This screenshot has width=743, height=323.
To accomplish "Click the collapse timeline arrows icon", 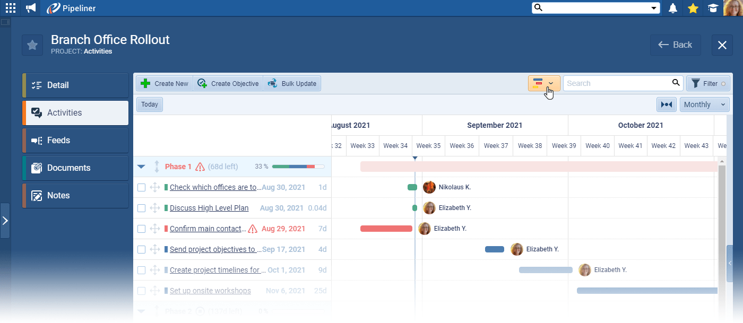I will click(667, 104).
